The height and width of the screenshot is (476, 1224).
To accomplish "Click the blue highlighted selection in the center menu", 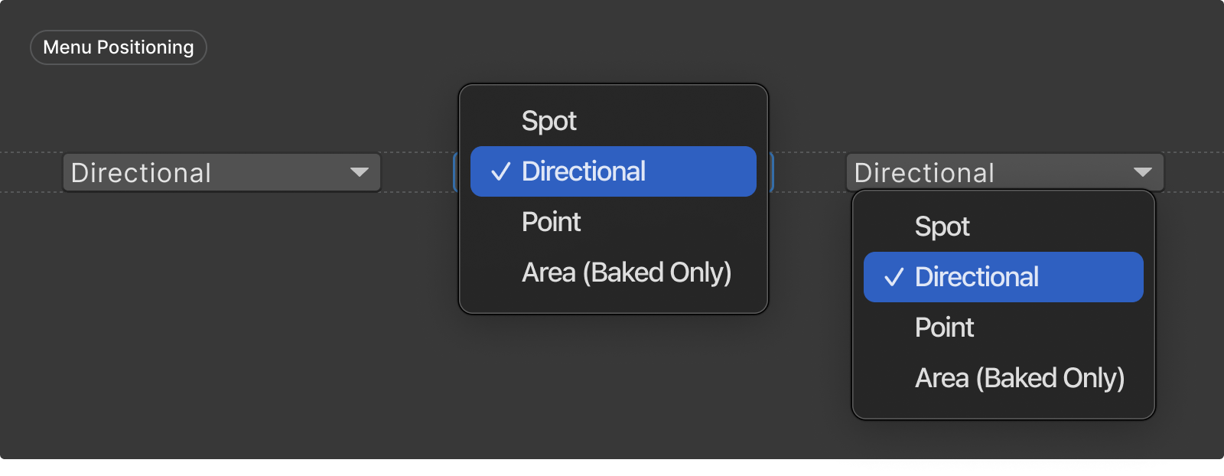I will [x=612, y=171].
